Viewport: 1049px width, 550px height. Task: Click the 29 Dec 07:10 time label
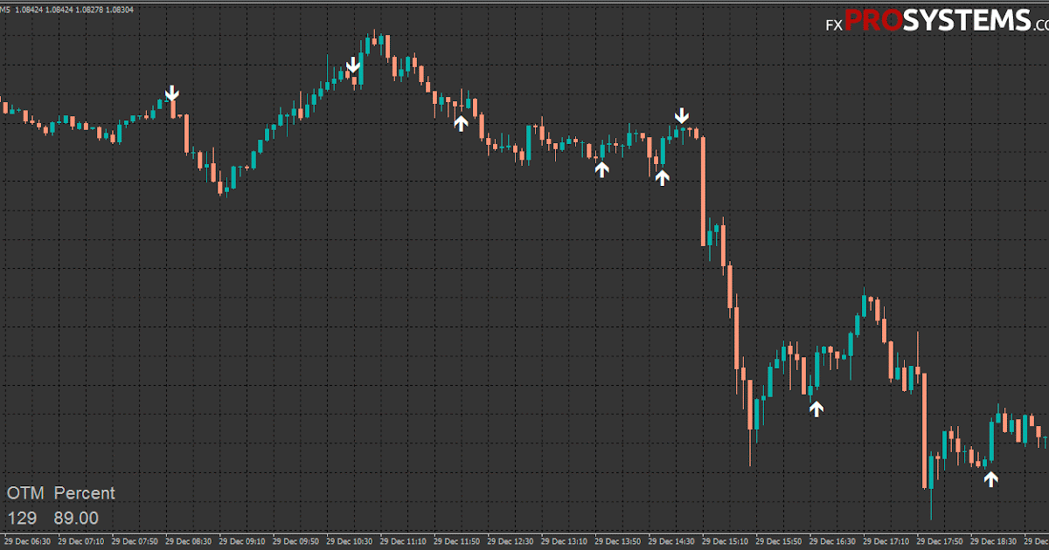coord(82,542)
